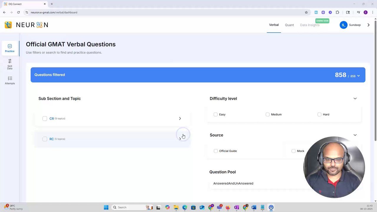This screenshot has height=212, width=377.
Task: Open the Attempts list in sidebar
Action: 10,80
